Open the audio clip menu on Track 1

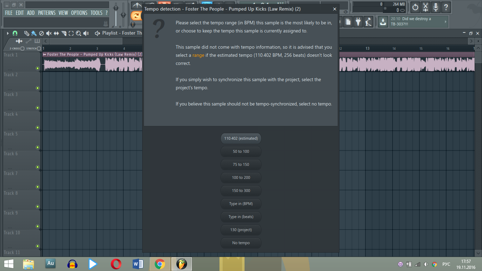pyautogui.click(x=45, y=55)
